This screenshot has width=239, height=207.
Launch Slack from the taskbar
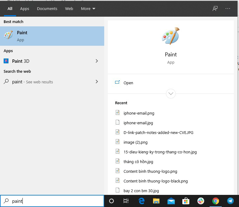[x=201, y=201]
